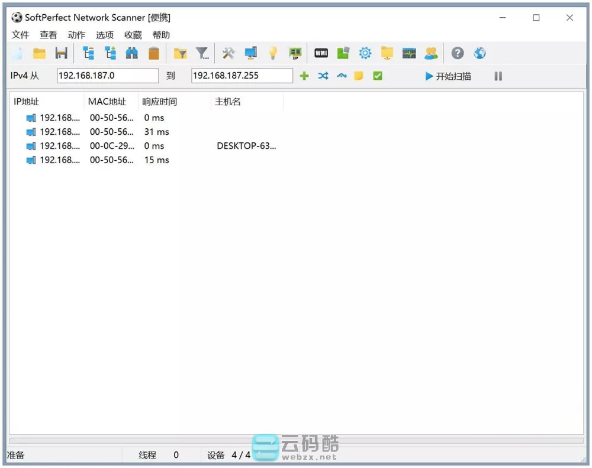Click the light bulb toolbar icon

272,54
